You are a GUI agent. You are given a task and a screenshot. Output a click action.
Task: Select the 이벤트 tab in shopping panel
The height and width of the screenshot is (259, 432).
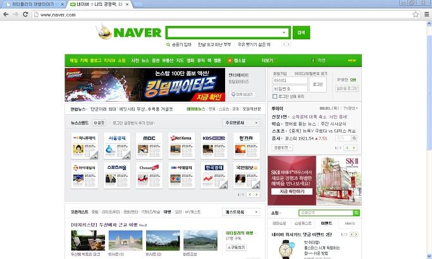326,223
